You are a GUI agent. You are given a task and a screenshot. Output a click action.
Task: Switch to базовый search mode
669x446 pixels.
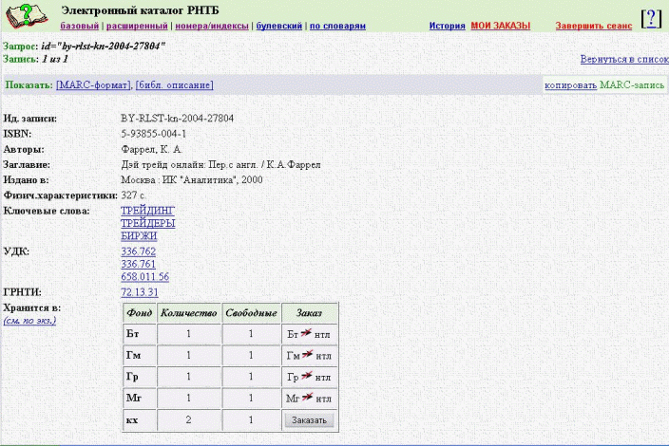(x=79, y=26)
